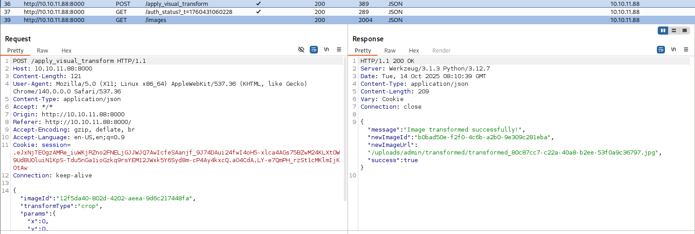The height and width of the screenshot is (234, 695).
Task: Switch to top-bottom stacked layout
Action: pyautogui.click(x=674, y=31)
